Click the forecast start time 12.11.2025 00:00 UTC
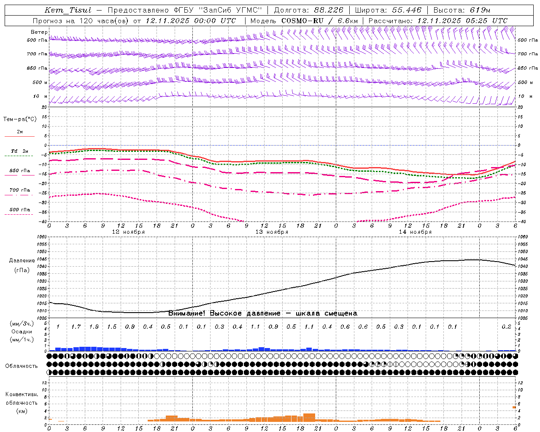This screenshot has height=432, width=540. 191,21
